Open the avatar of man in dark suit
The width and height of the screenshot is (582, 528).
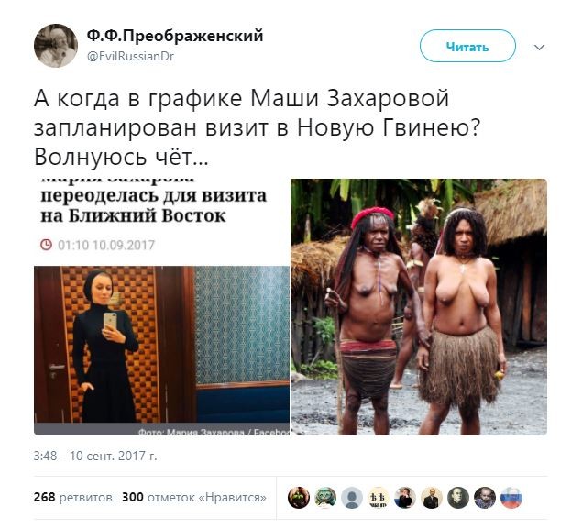432,498
